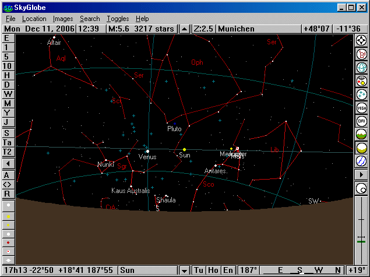Click the ORI constellation names icon
370x277 pixels.
tap(361, 121)
